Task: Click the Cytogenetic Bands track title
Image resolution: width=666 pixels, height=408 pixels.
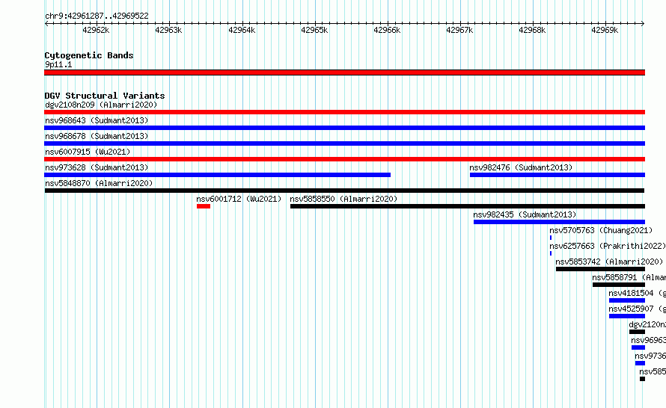Action: click(89, 55)
